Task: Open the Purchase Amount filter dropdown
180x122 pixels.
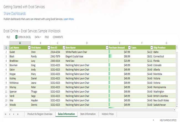Action: tap(129, 47)
